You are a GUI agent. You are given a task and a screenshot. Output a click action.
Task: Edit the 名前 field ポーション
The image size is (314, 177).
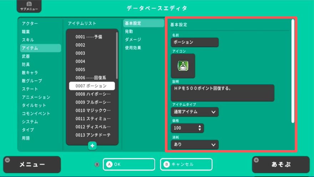click(x=195, y=42)
